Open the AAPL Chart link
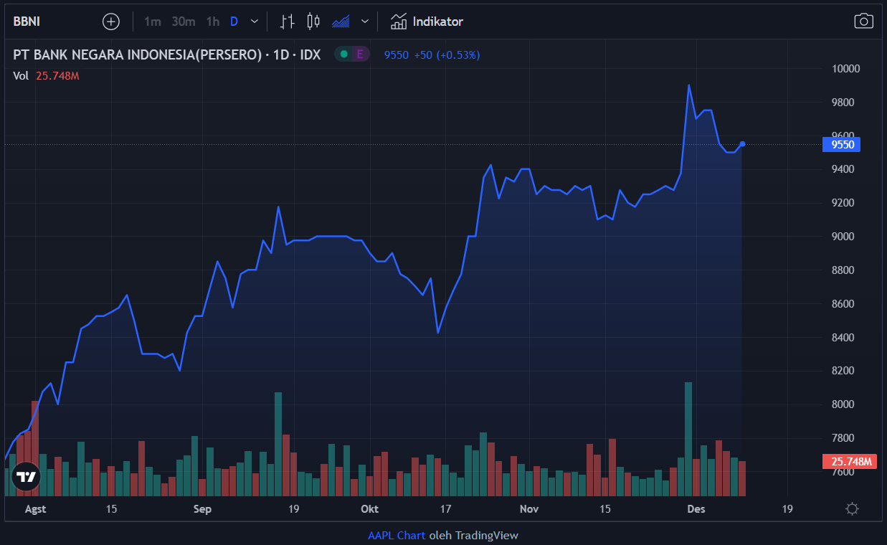The height and width of the screenshot is (545, 887). pyautogui.click(x=397, y=535)
